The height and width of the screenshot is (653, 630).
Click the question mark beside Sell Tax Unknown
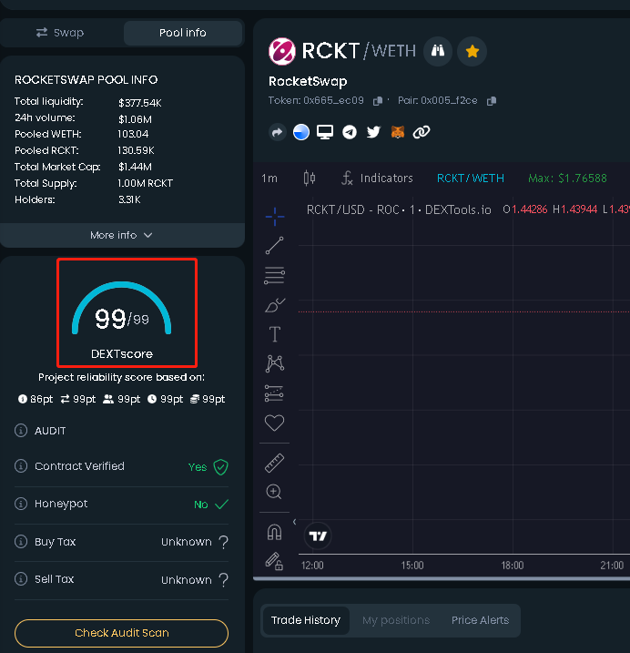[x=224, y=580]
